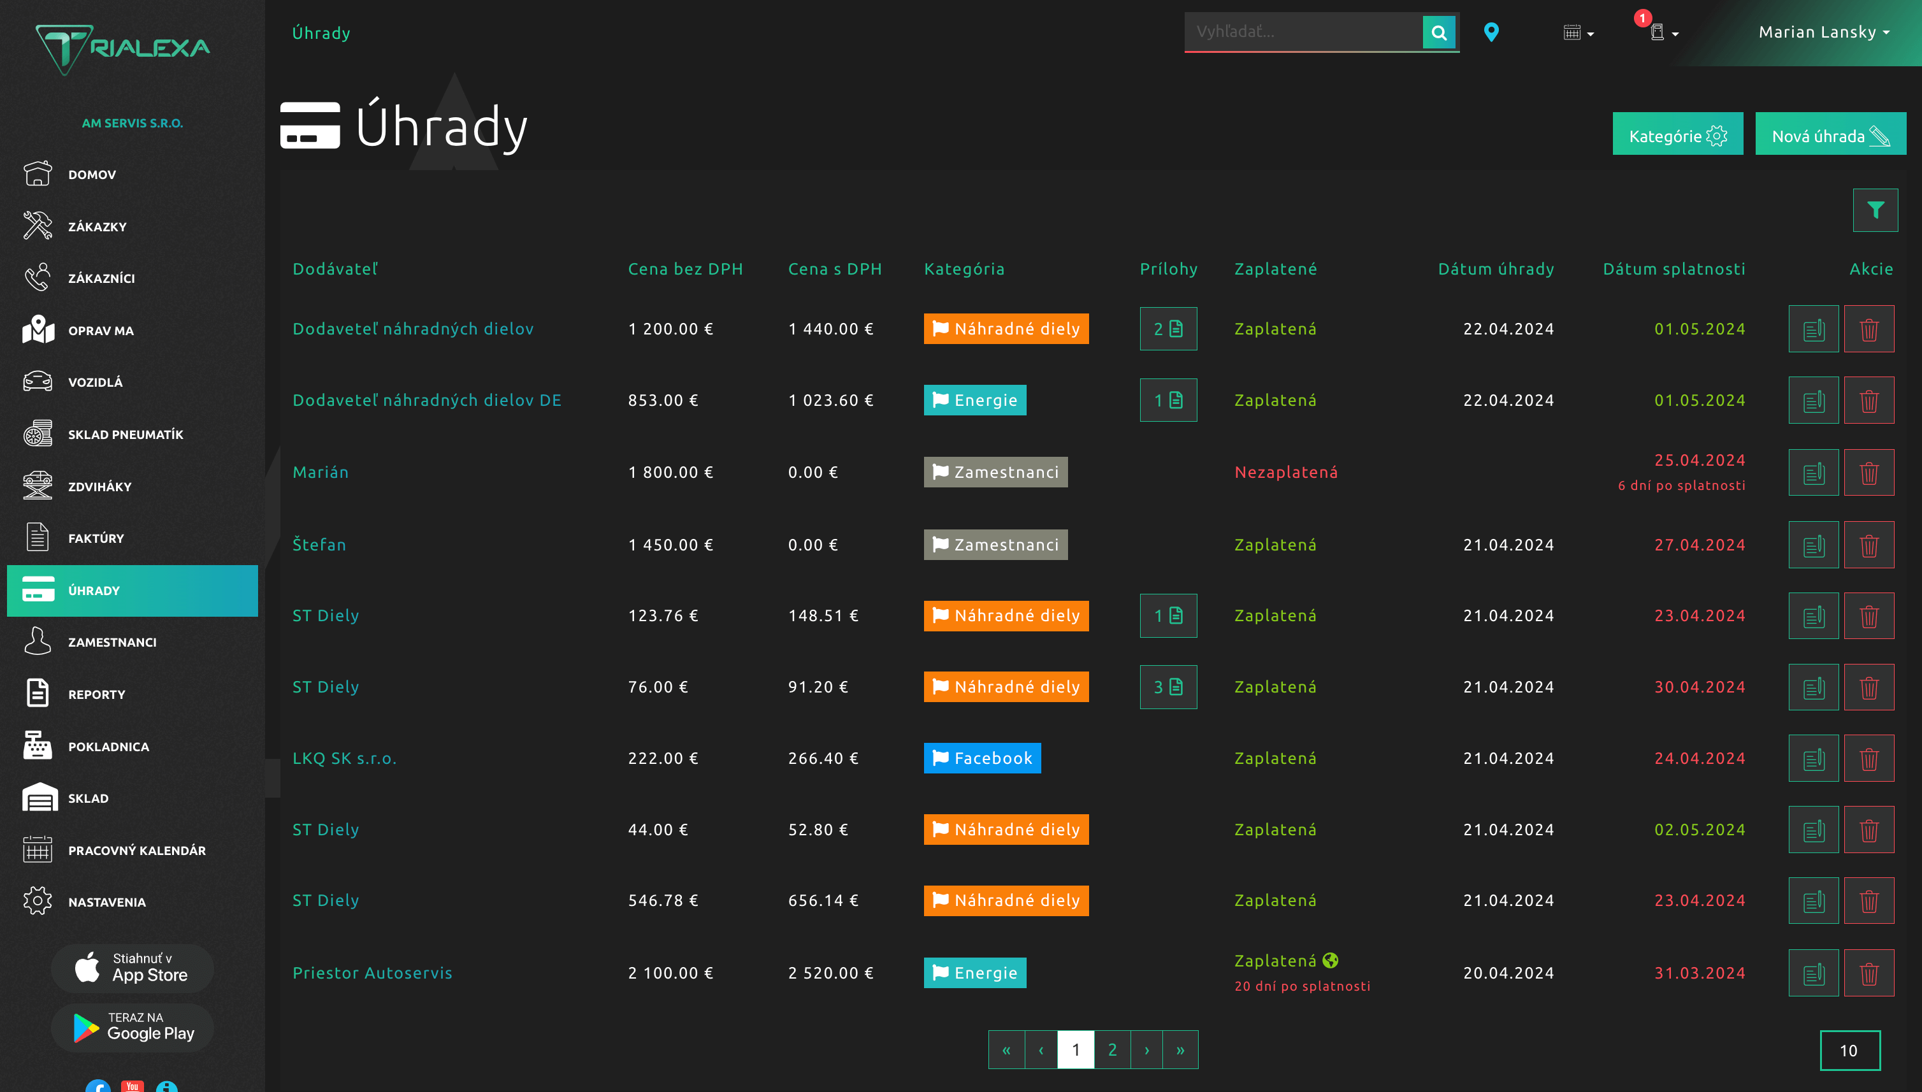
Task: Click the Zamestnanci tag in Marián row
Action: 995,473
